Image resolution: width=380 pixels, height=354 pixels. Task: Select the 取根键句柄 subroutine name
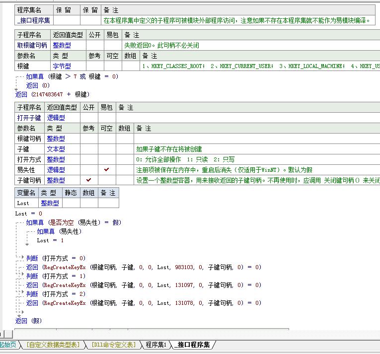click(x=32, y=45)
